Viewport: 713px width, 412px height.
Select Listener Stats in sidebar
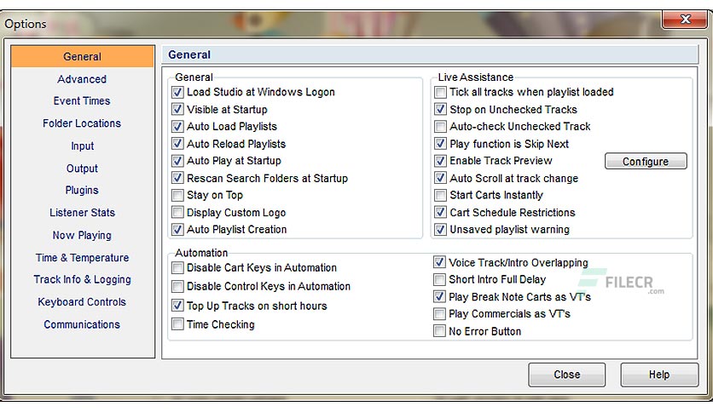click(82, 213)
